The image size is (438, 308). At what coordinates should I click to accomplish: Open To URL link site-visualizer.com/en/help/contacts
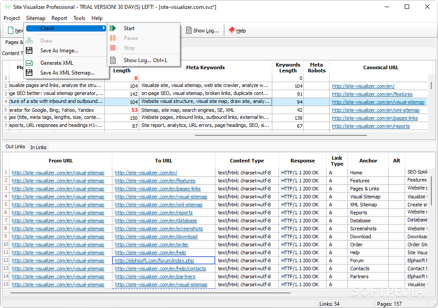click(x=160, y=269)
